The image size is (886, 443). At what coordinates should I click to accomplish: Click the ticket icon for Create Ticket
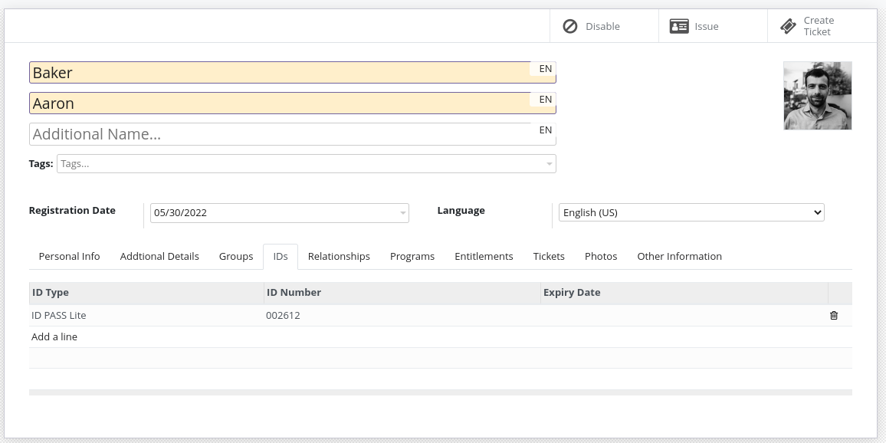(x=788, y=25)
